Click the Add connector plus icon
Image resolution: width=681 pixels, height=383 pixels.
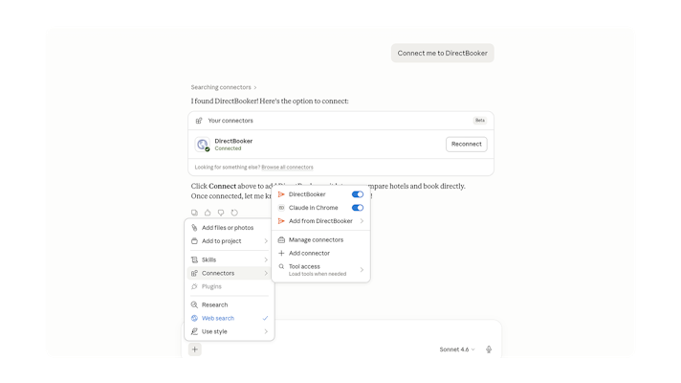click(x=281, y=253)
